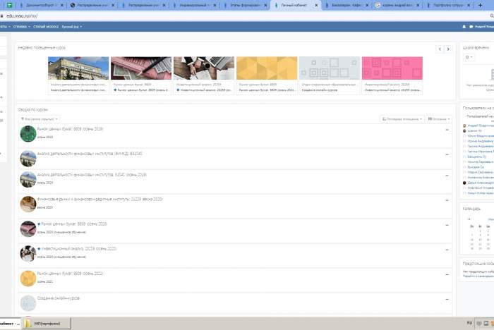Open the pink patterned course card thumbnail
The height and width of the screenshot is (330, 494).
[x=392, y=68]
